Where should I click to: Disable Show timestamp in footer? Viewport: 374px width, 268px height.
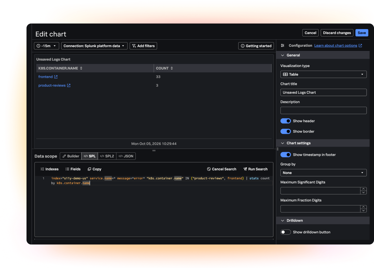coord(286,155)
